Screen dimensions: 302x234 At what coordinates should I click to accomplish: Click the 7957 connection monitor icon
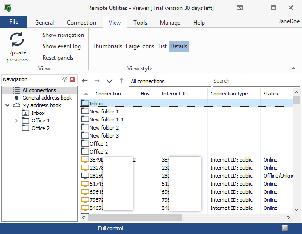tap(85, 200)
